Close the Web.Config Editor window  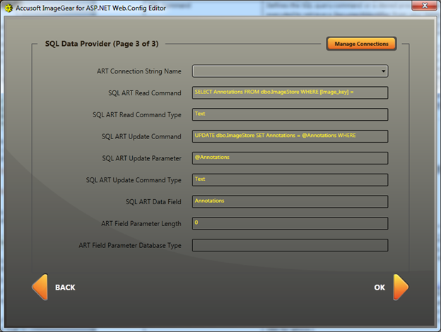click(425, 6)
